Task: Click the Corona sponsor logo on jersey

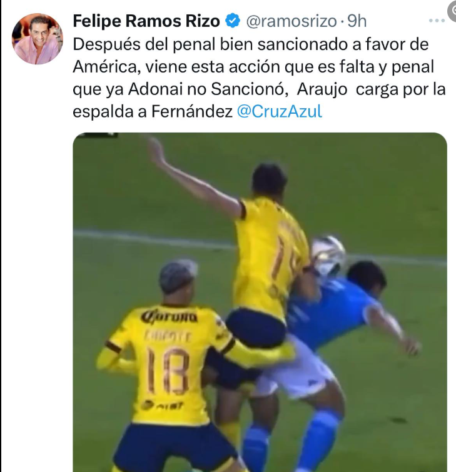Action: click(x=170, y=317)
